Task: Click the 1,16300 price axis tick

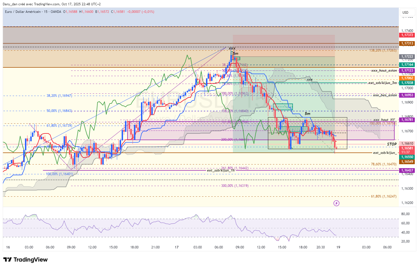Action: 407,189
